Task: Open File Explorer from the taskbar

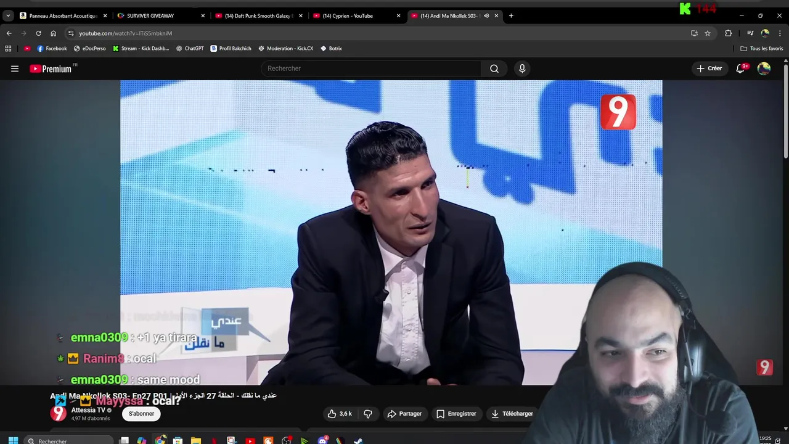Action: [x=196, y=440]
